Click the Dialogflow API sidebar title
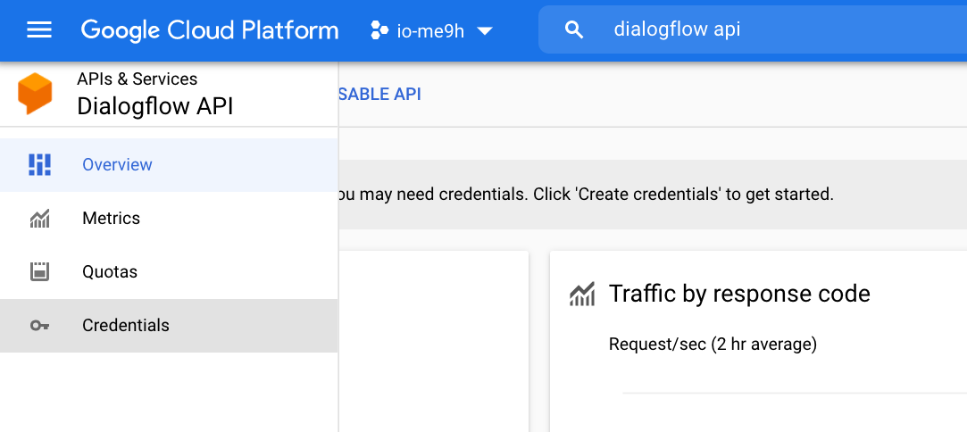 pos(154,107)
